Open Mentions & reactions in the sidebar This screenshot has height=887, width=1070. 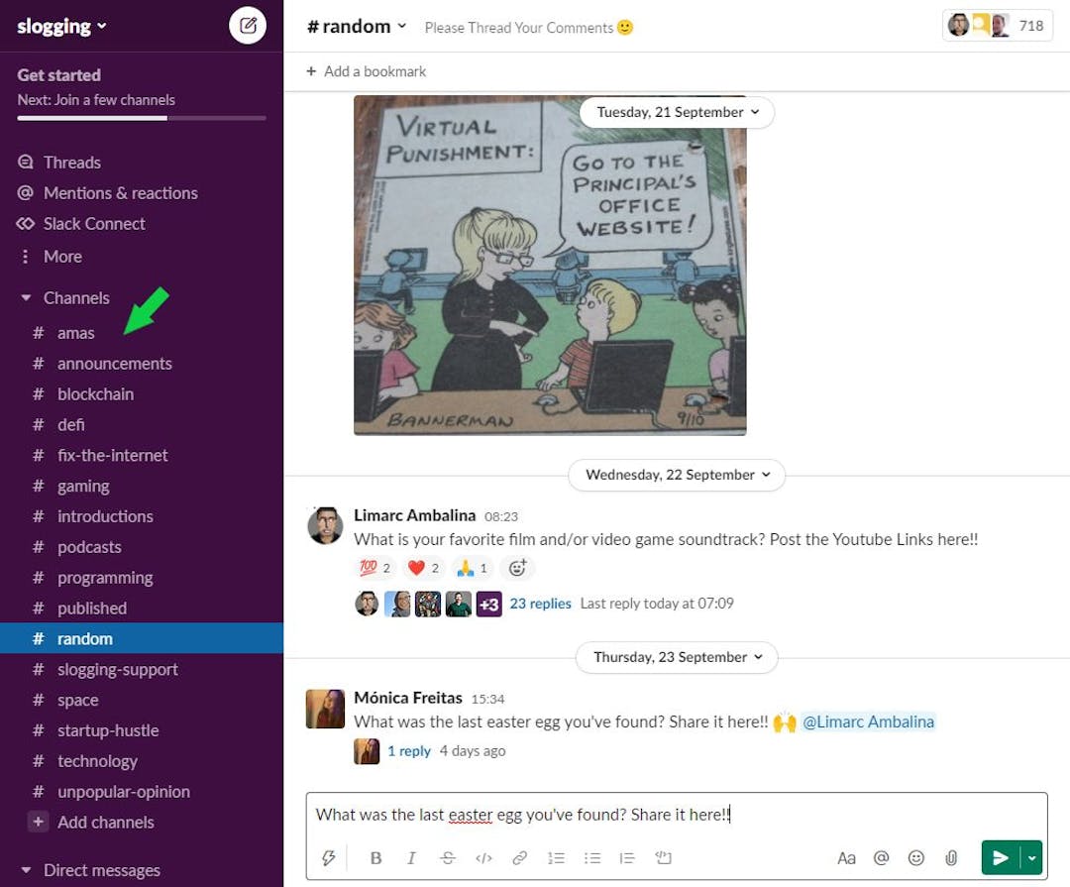(121, 192)
